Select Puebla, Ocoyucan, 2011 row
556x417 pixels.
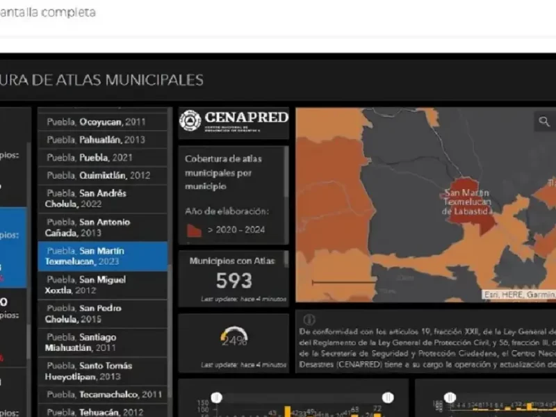[102, 122]
